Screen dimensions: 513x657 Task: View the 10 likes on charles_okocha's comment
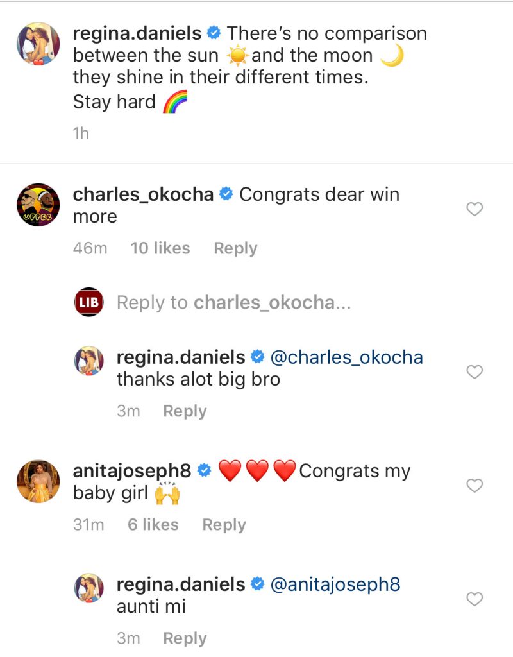160,248
